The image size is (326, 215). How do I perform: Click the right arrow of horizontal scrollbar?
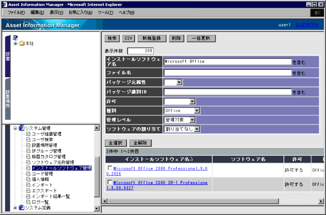pos(321,201)
